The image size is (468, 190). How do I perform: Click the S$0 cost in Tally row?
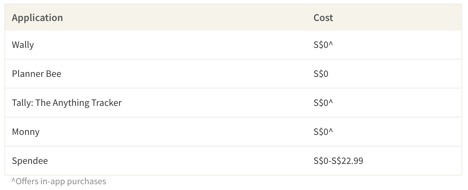coord(321,103)
